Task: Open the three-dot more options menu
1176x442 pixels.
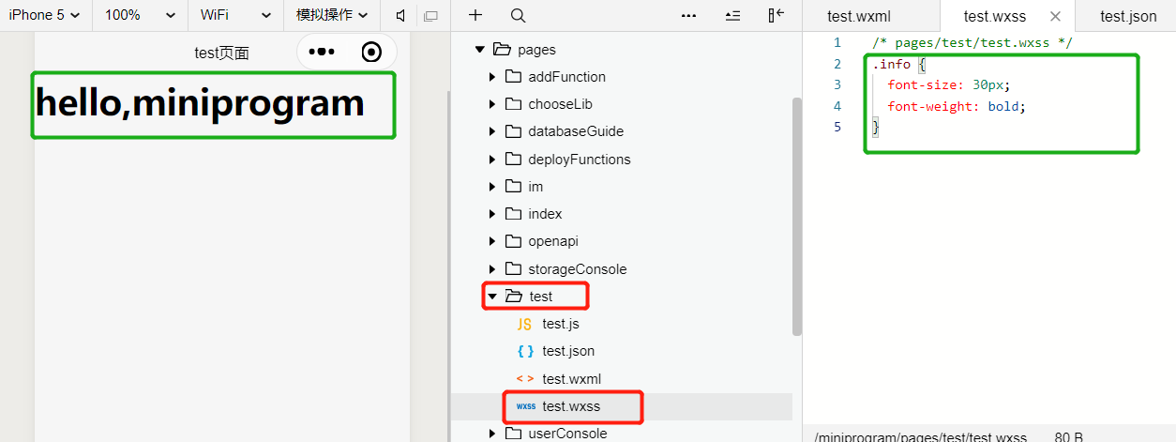Action: pos(689,15)
